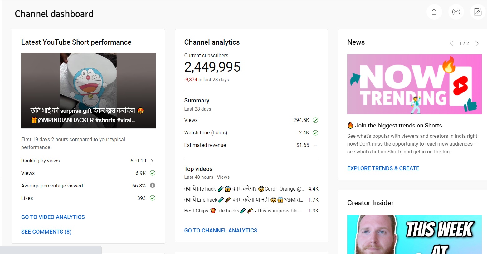Click green check icon beside channel Views 294.5K
The image size is (487, 254).
[315, 120]
